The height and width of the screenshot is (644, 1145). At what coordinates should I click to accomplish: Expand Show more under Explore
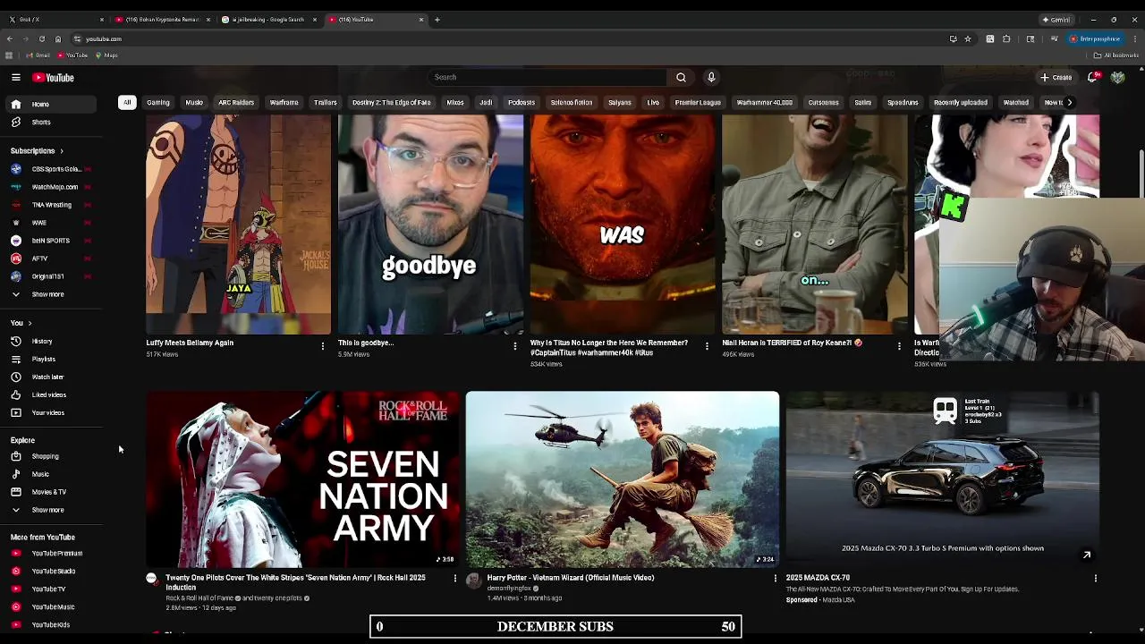[47, 510]
